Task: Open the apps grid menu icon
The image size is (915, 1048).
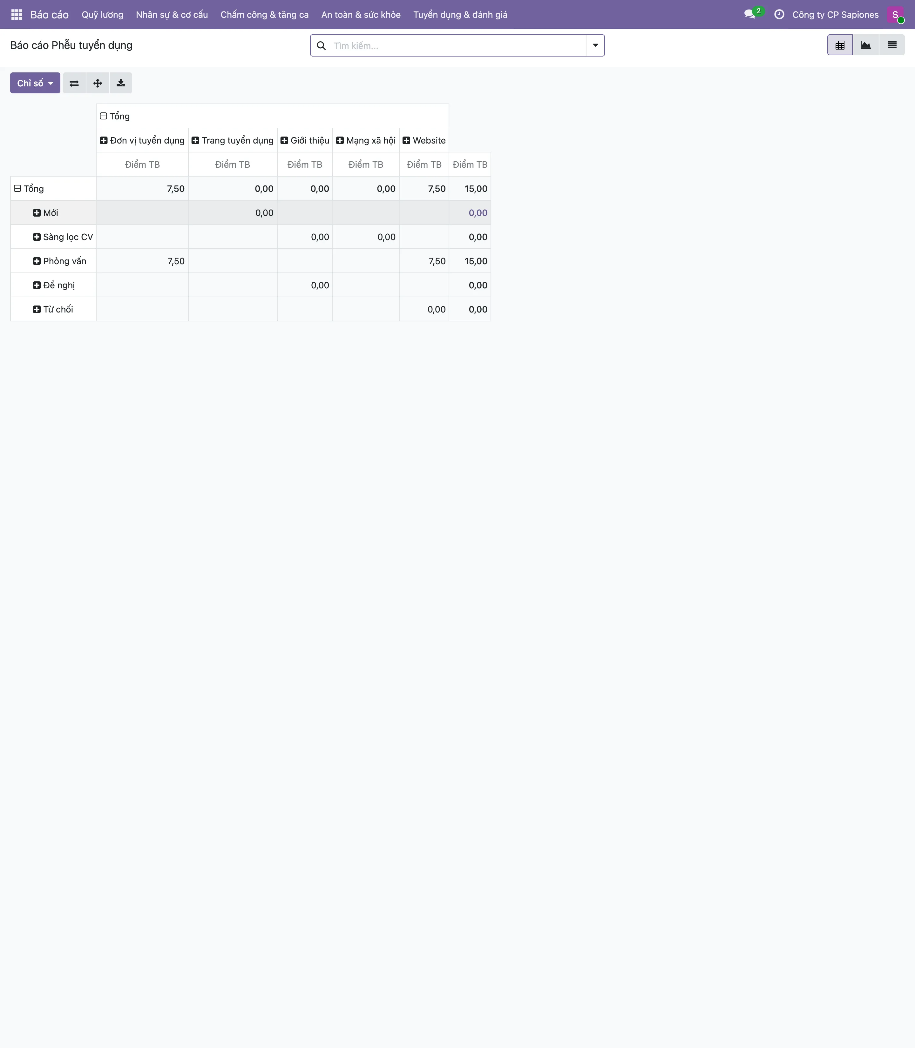Action: (x=16, y=15)
